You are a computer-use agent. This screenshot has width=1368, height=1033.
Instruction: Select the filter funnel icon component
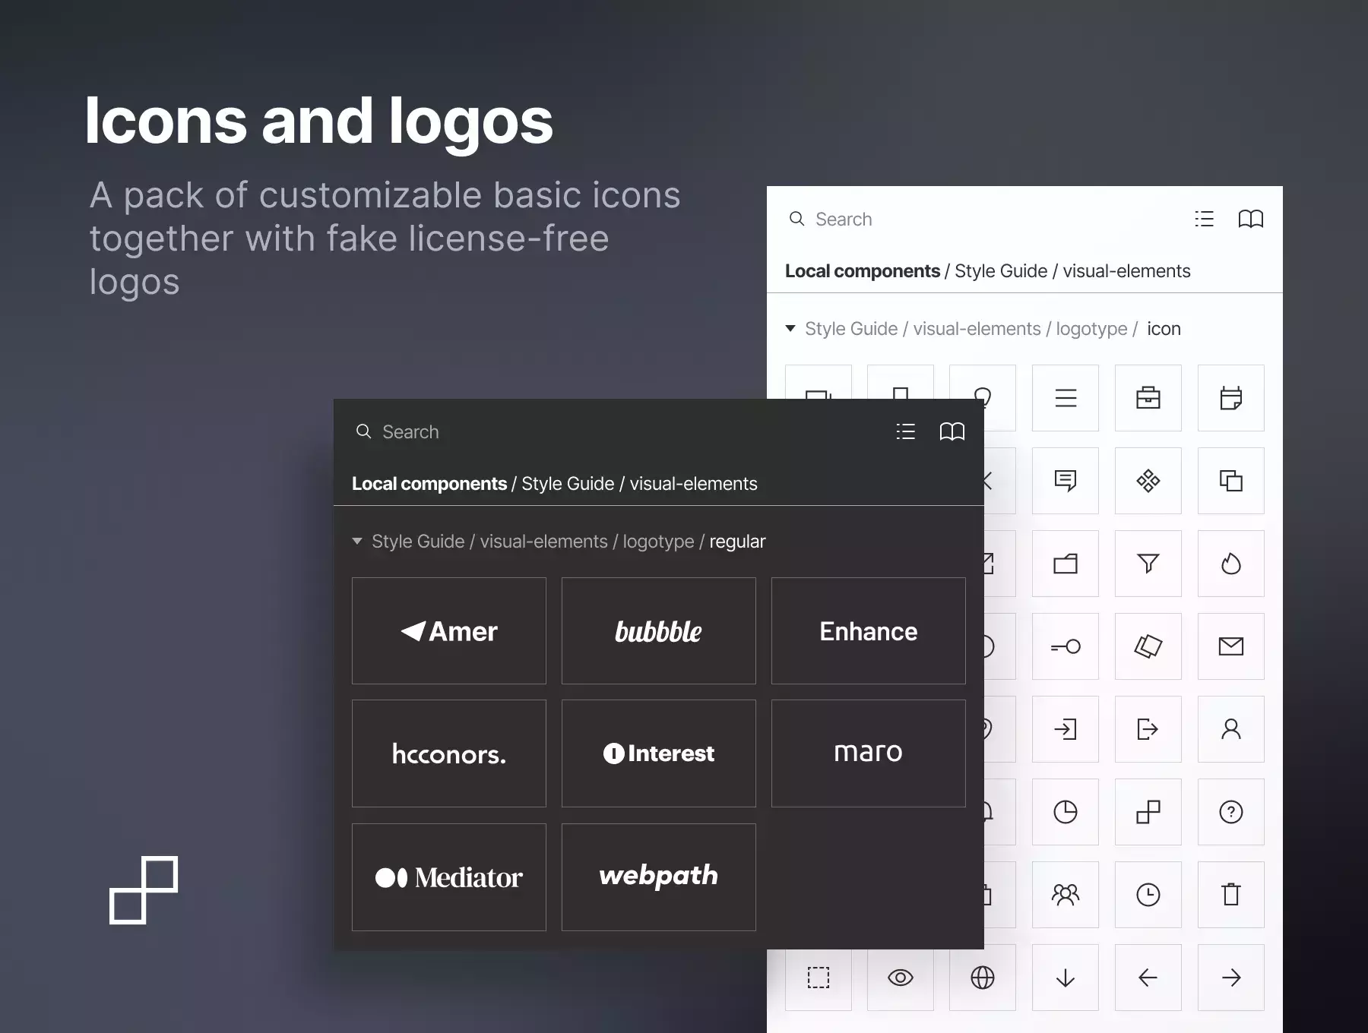[x=1148, y=564]
